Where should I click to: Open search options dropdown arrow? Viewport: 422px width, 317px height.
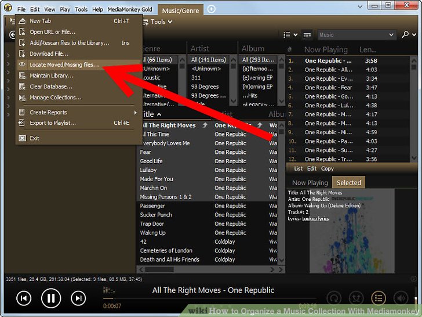pos(414,34)
